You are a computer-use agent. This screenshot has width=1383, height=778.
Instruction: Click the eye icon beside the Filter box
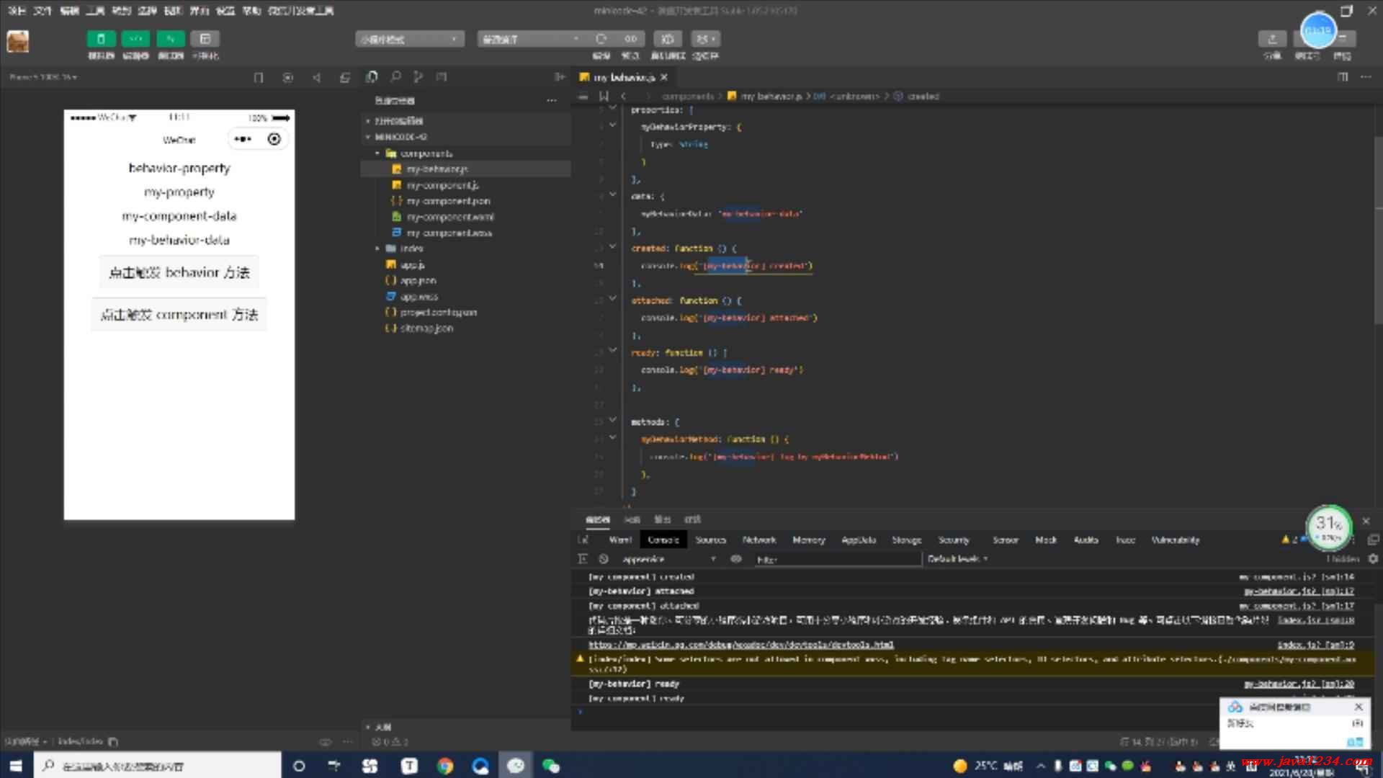(736, 559)
